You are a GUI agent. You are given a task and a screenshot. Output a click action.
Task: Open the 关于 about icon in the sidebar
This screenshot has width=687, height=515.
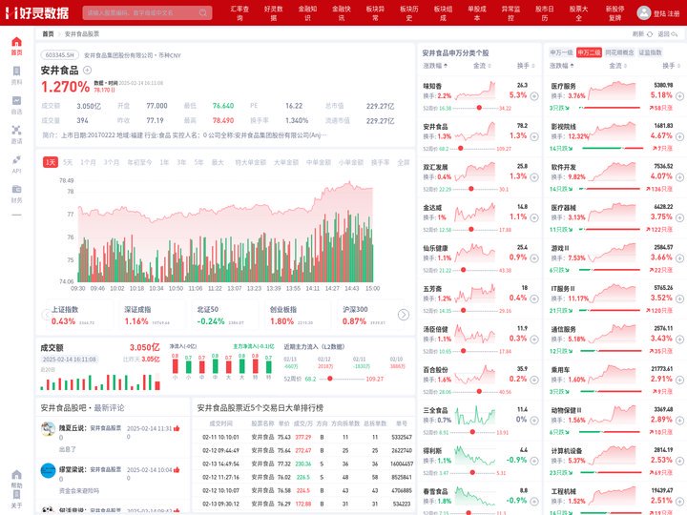16,494
